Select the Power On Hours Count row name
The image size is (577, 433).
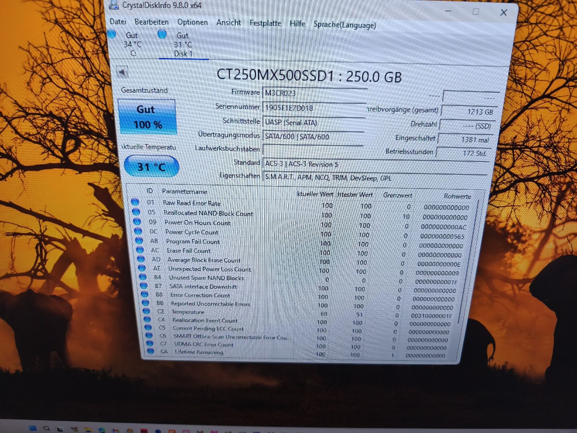point(197,223)
